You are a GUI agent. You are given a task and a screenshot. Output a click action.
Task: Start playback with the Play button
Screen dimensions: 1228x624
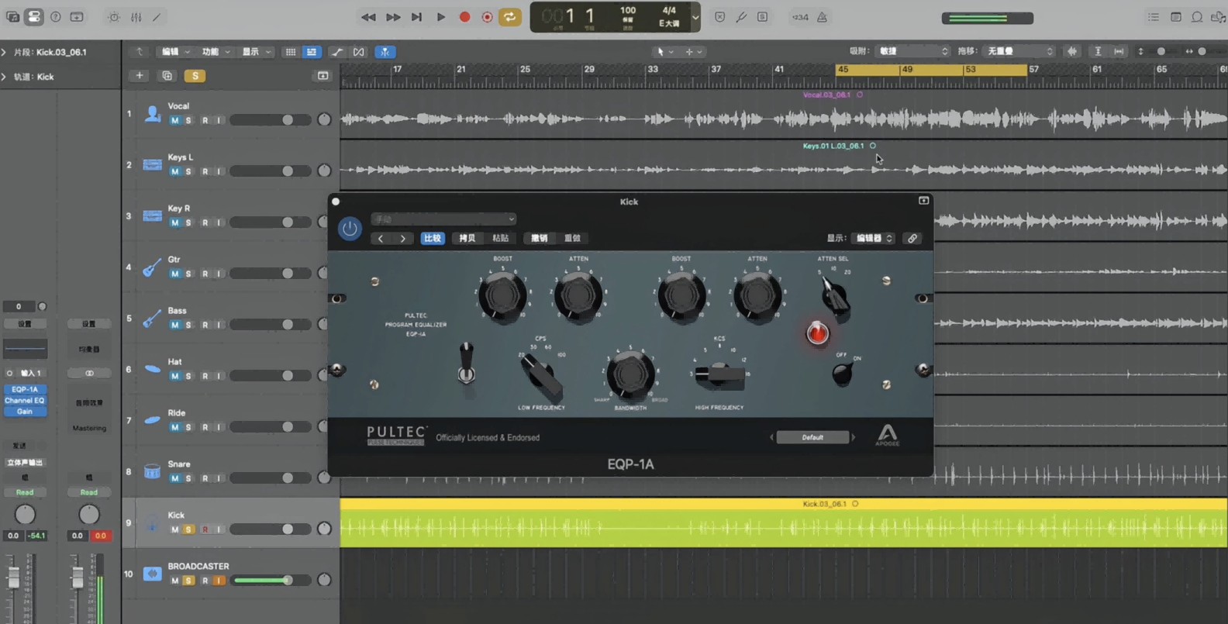(440, 17)
